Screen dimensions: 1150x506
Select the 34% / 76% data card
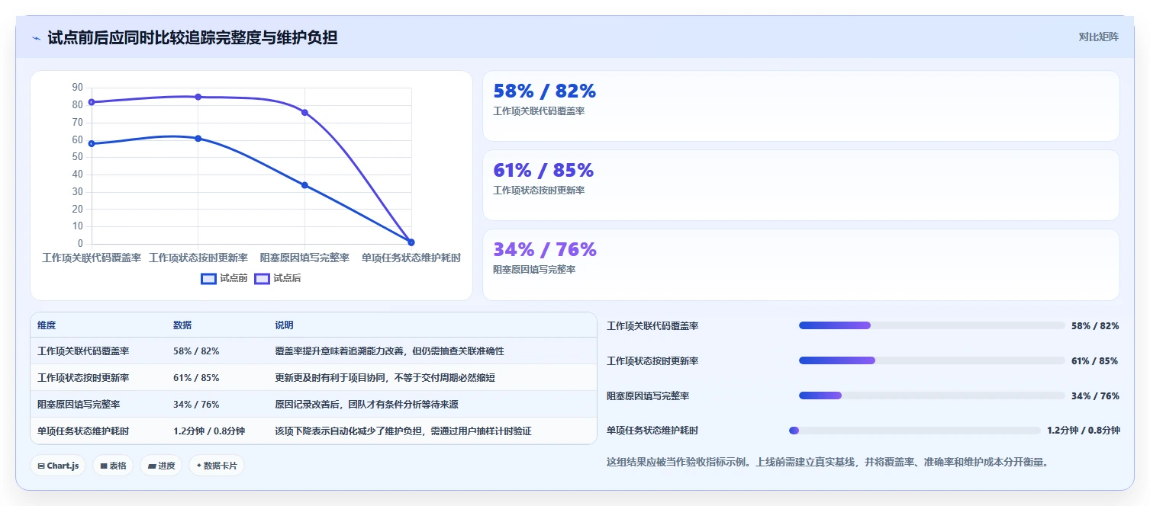[801, 264]
